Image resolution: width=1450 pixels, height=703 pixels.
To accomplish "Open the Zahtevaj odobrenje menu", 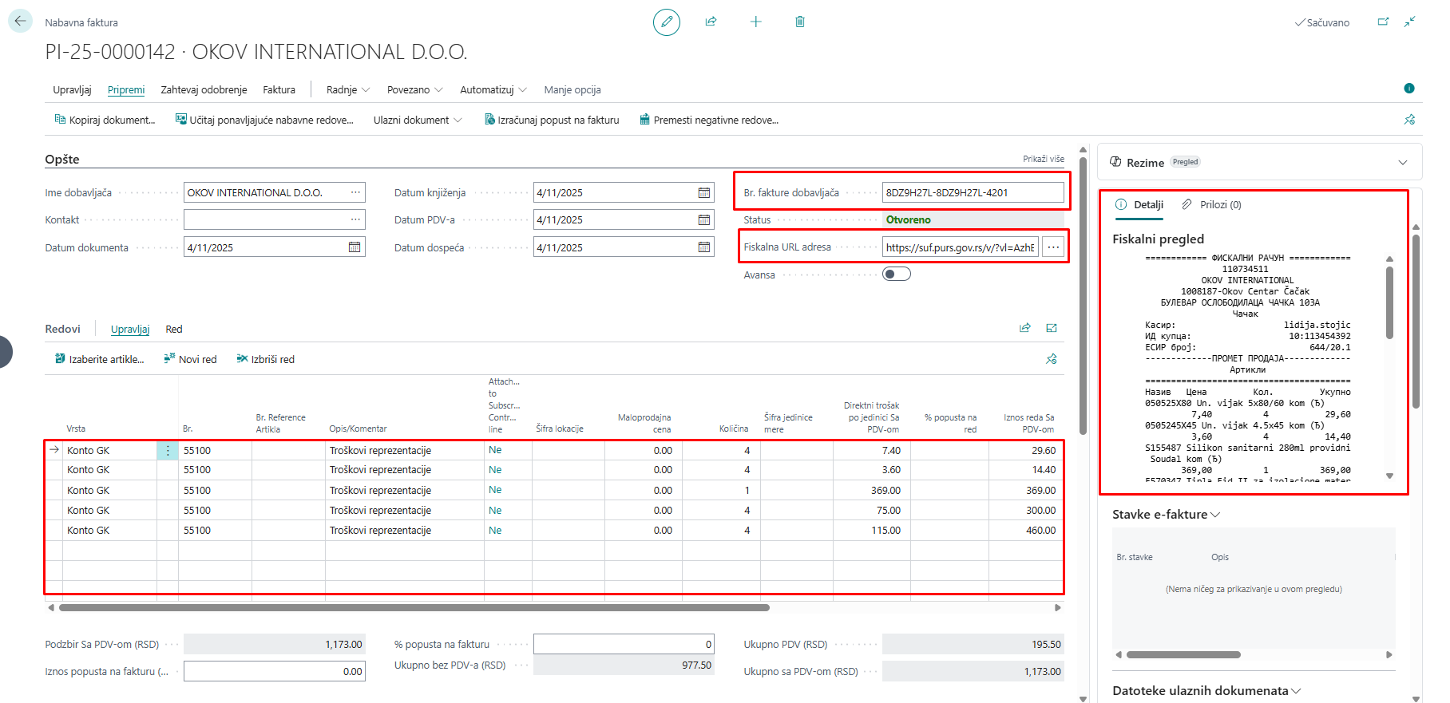I will click(204, 90).
